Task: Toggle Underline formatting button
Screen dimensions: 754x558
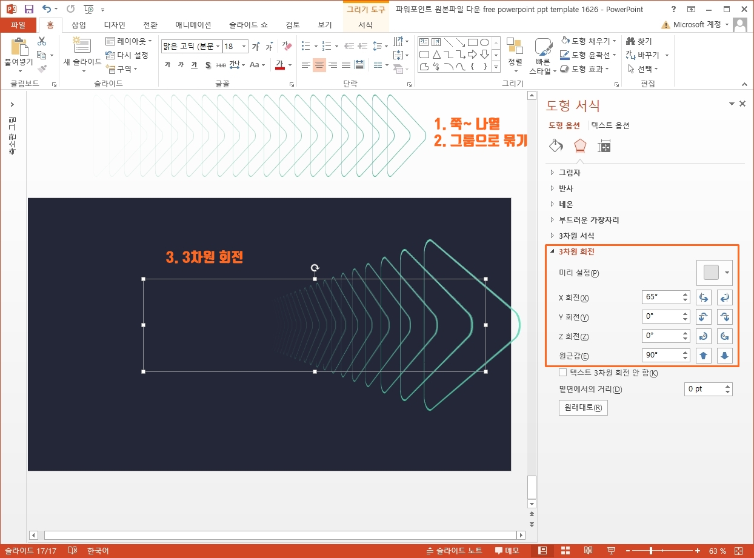Action: click(x=194, y=65)
